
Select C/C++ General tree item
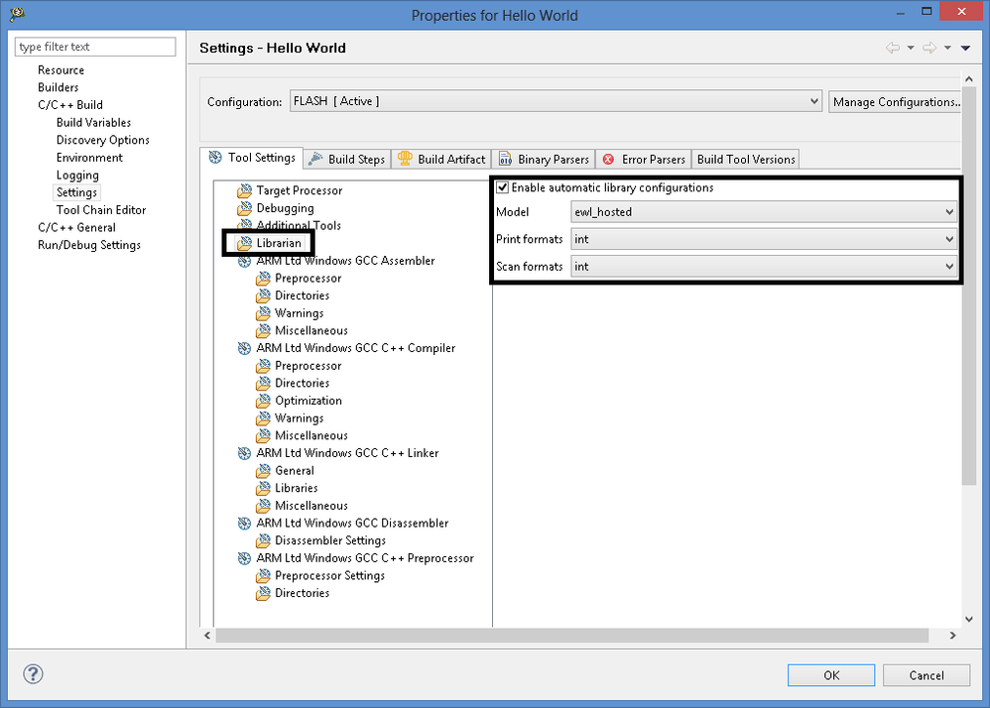click(x=76, y=227)
